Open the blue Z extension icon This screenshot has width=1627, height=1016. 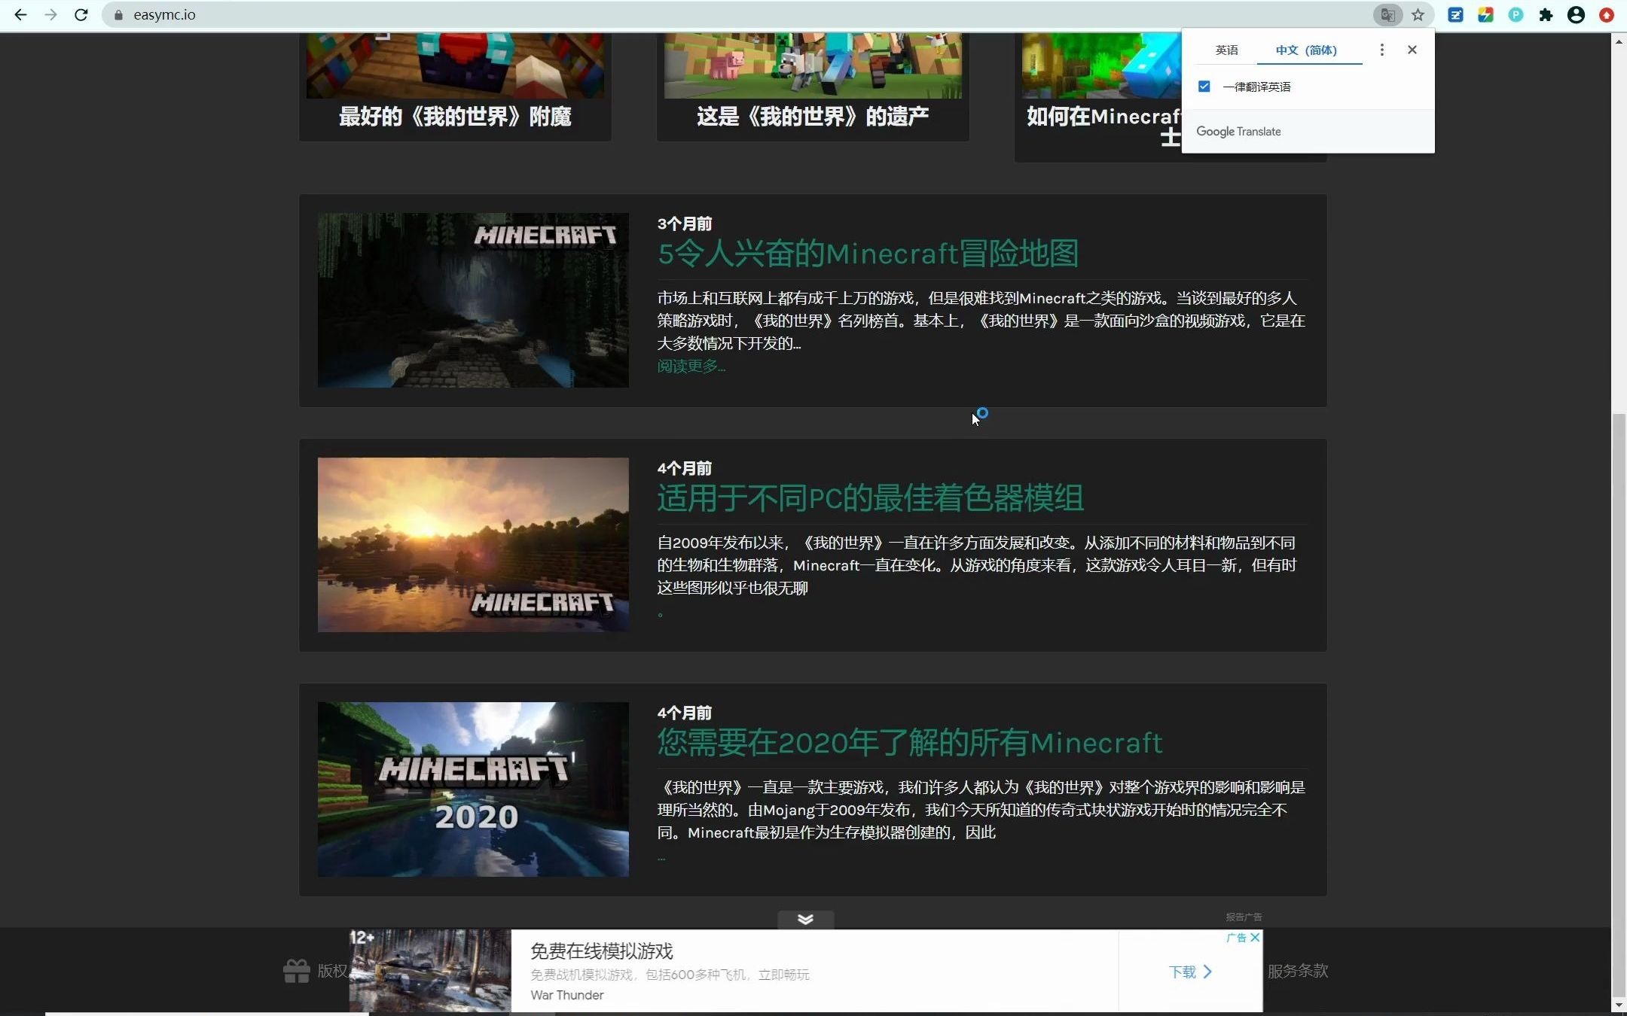(1457, 14)
